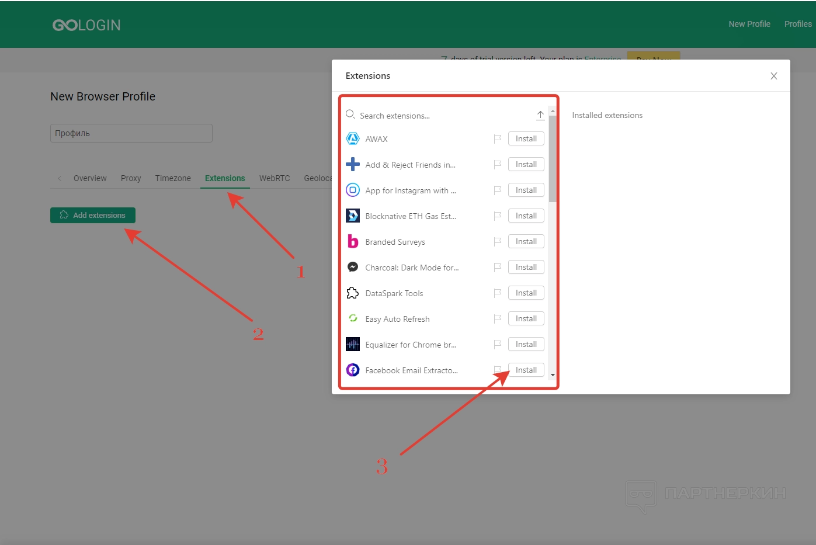Screen dimensions: 816x545
Task: Click the upload extension arrow icon
Action: tap(540, 116)
